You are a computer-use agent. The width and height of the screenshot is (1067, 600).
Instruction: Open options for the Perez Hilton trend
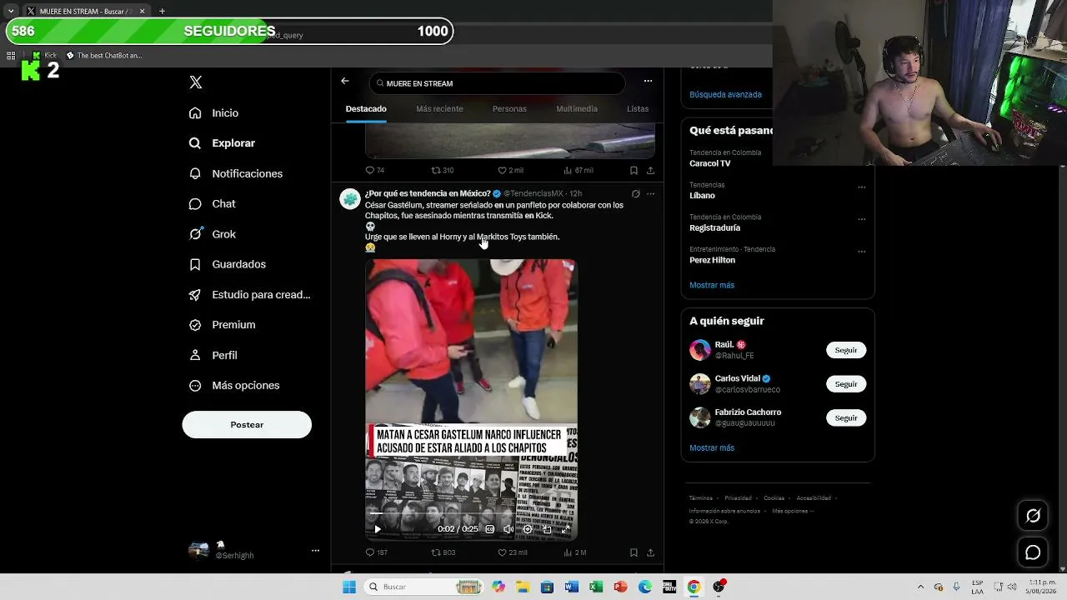pos(862,251)
